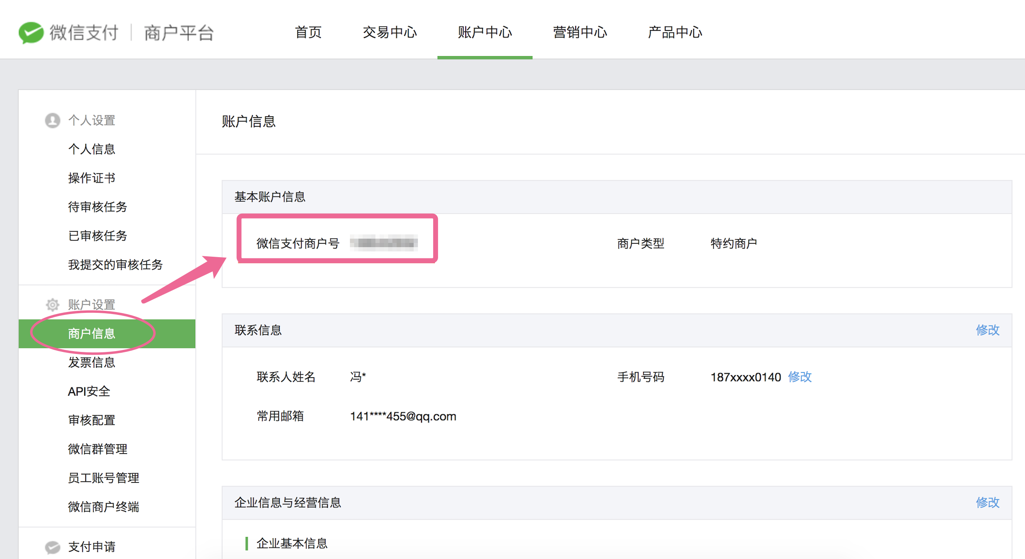Click the blurred merchant number value
Screen dimensions: 1025x559
(x=384, y=243)
